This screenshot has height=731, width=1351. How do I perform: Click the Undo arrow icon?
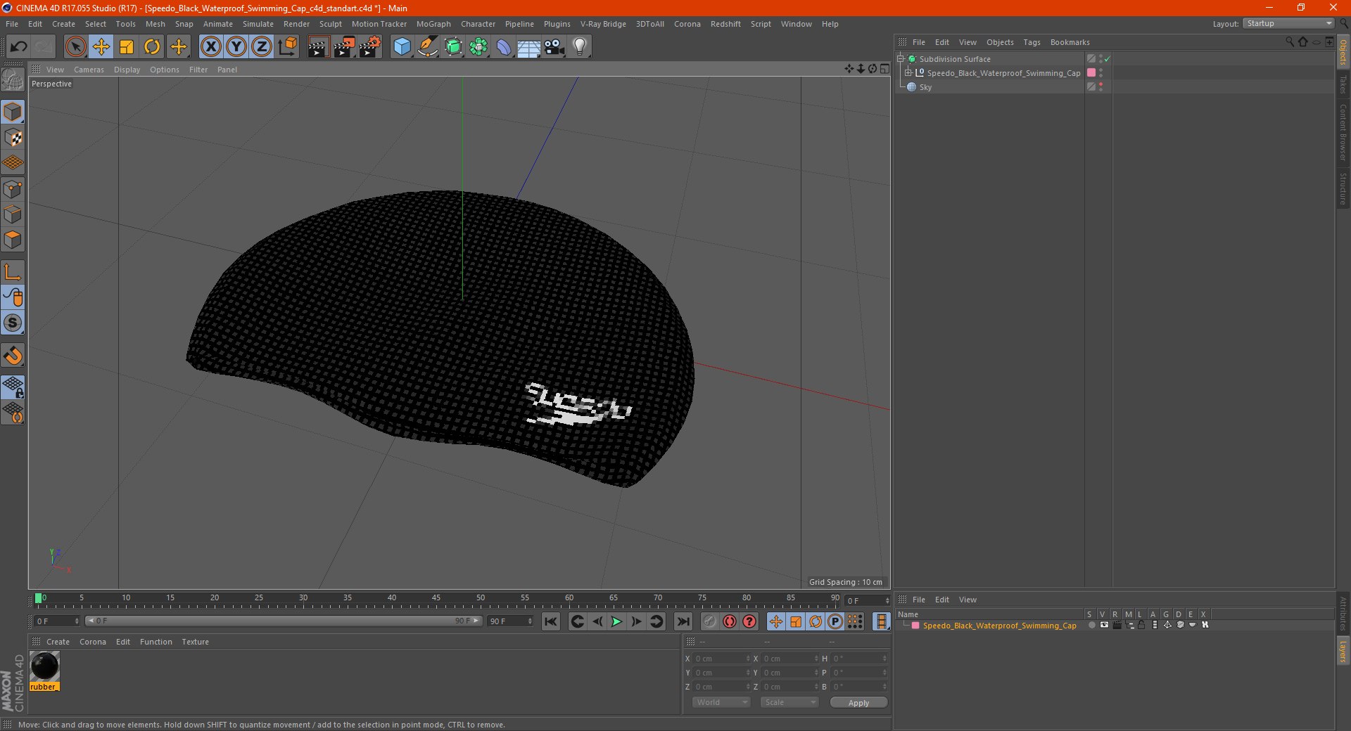click(19, 47)
